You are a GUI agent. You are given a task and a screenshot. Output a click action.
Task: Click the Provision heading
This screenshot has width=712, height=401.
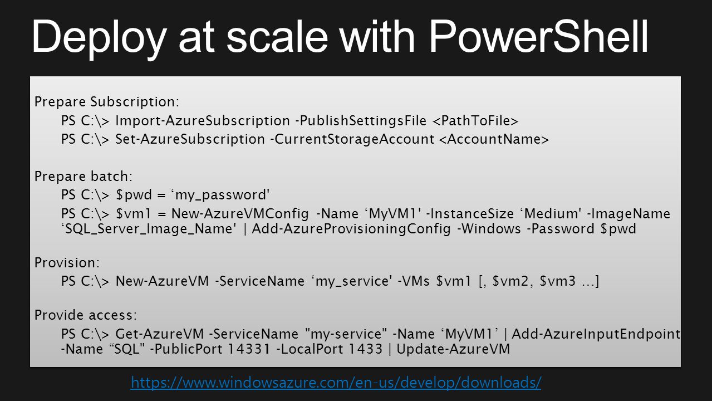(x=67, y=263)
